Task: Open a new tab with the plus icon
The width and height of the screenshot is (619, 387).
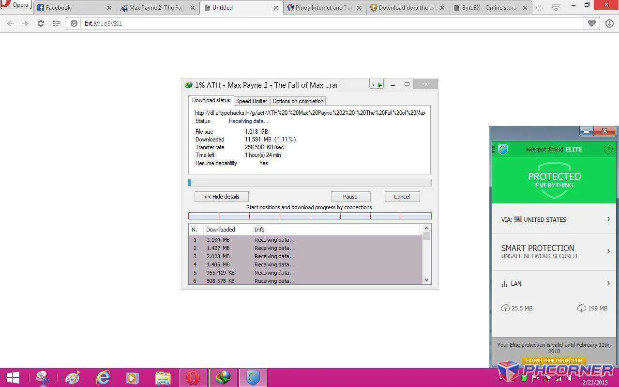Action: 539,8
